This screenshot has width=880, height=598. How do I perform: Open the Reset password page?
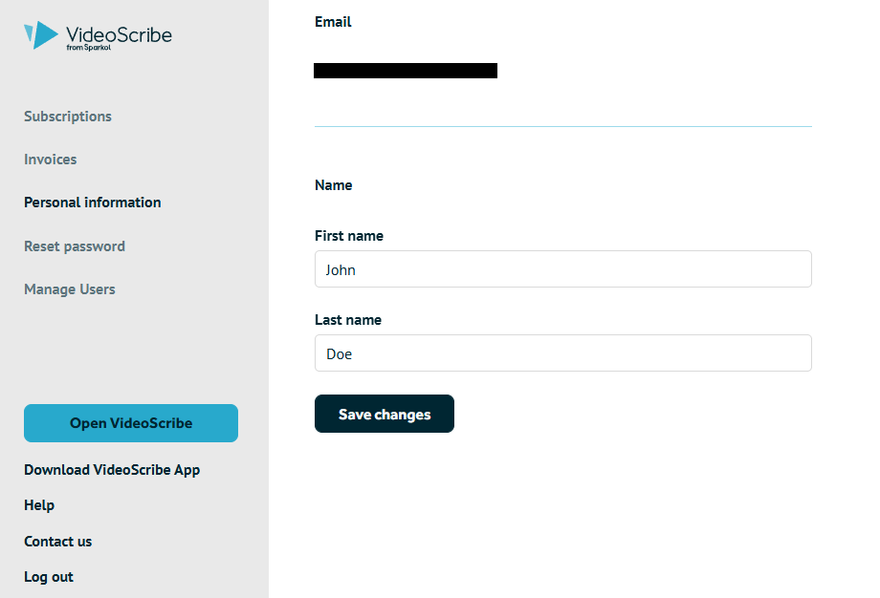[x=75, y=246]
